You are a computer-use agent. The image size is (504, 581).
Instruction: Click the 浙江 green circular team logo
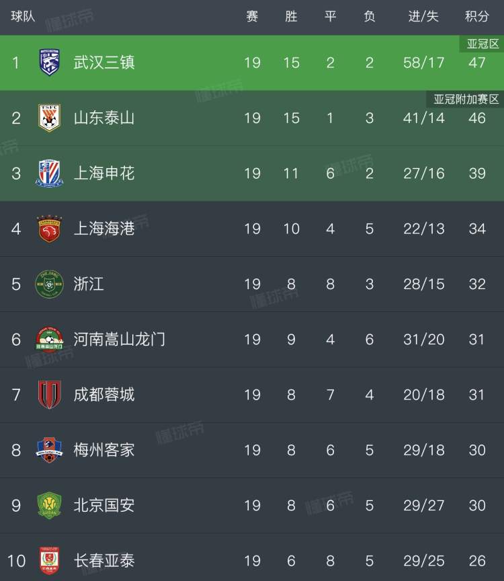(49, 284)
